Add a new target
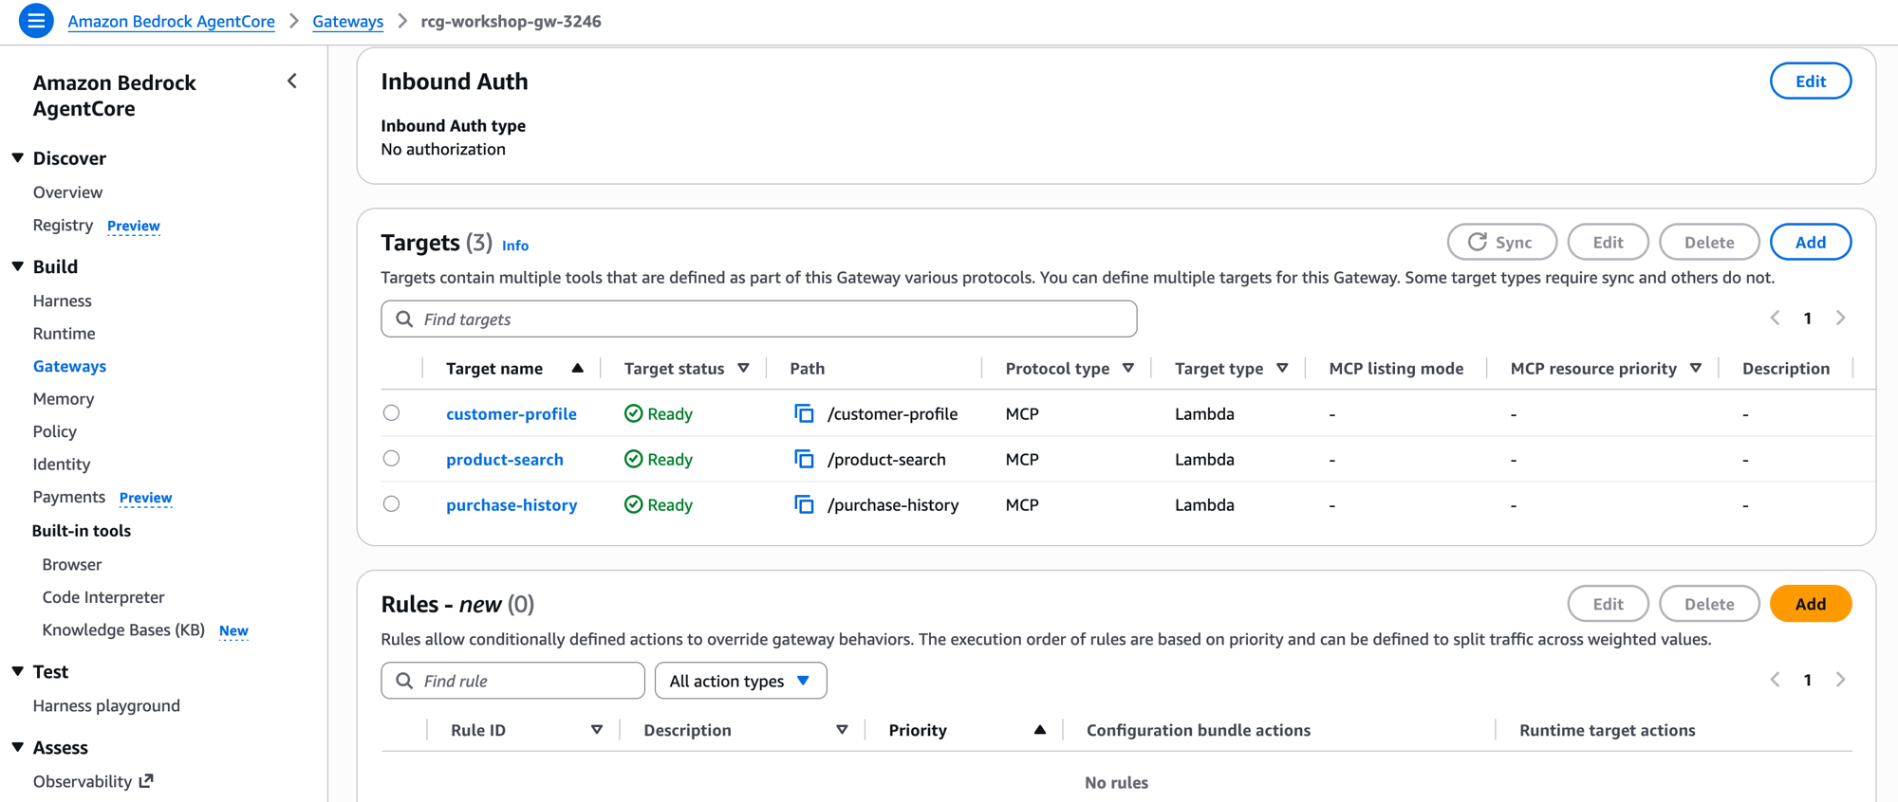The height and width of the screenshot is (802, 1898). [1811, 242]
